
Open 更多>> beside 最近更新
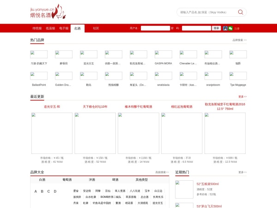pyautogui.click(x=242, y=97)
